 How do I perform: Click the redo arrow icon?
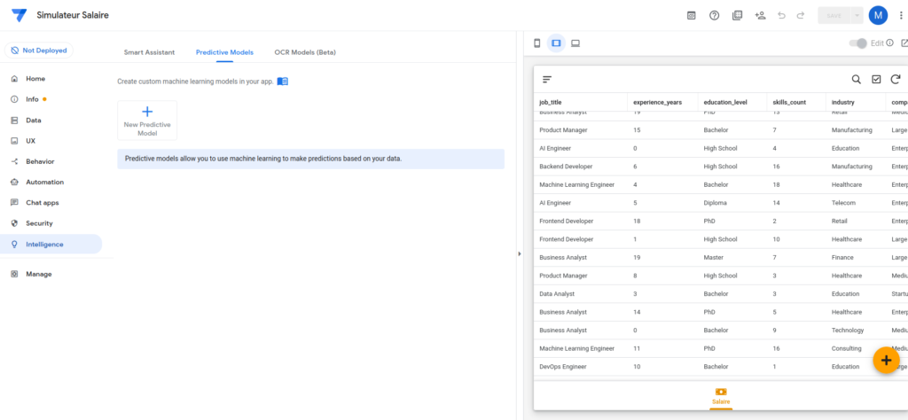(x=801, y=16)
